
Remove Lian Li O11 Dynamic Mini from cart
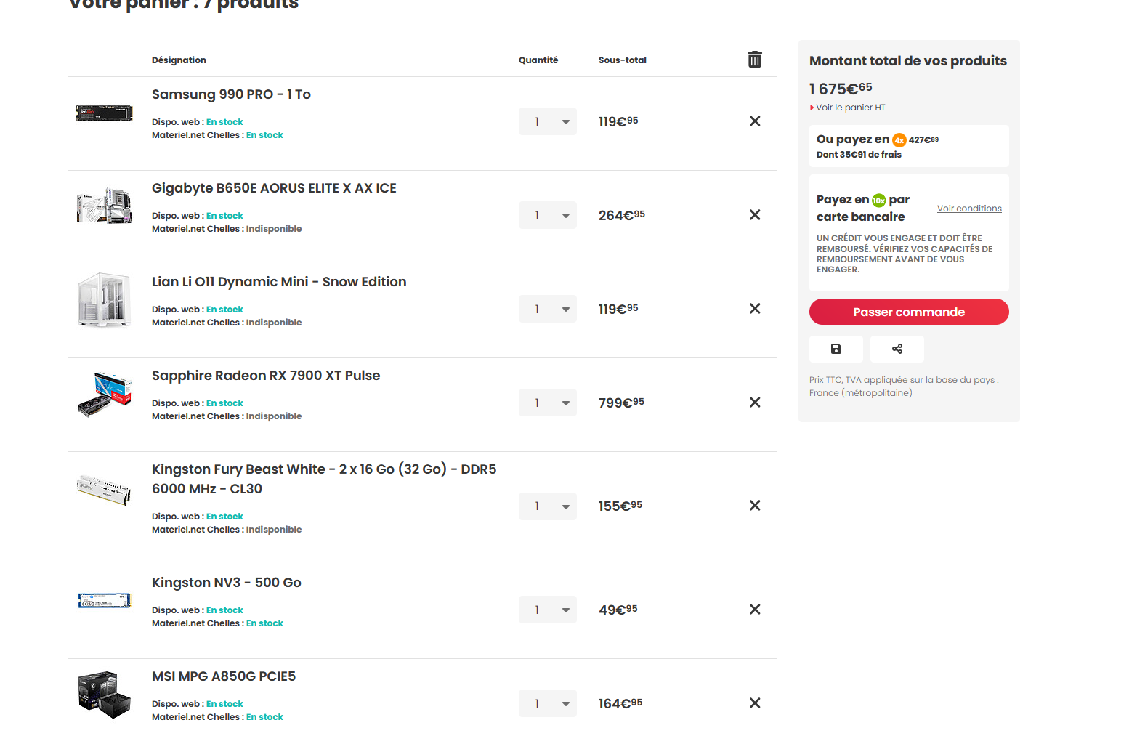coord(755,309)
